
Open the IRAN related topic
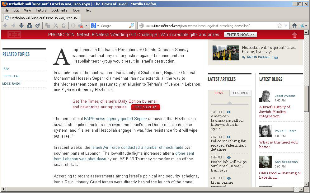(x=6, y=68)
